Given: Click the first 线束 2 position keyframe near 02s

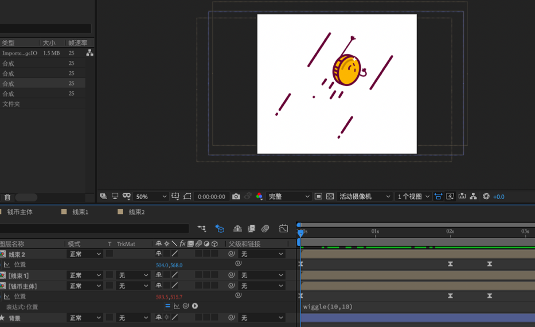Looking at the screenshot, I should 450,264.
